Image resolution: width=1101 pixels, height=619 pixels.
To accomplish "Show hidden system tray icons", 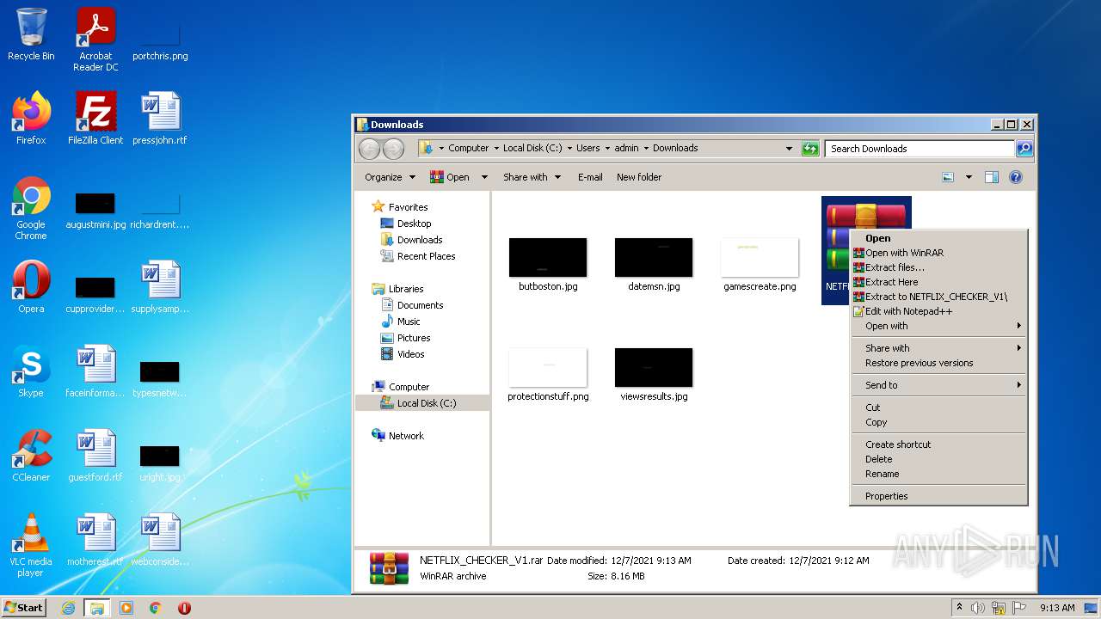I will coord(959,608).
